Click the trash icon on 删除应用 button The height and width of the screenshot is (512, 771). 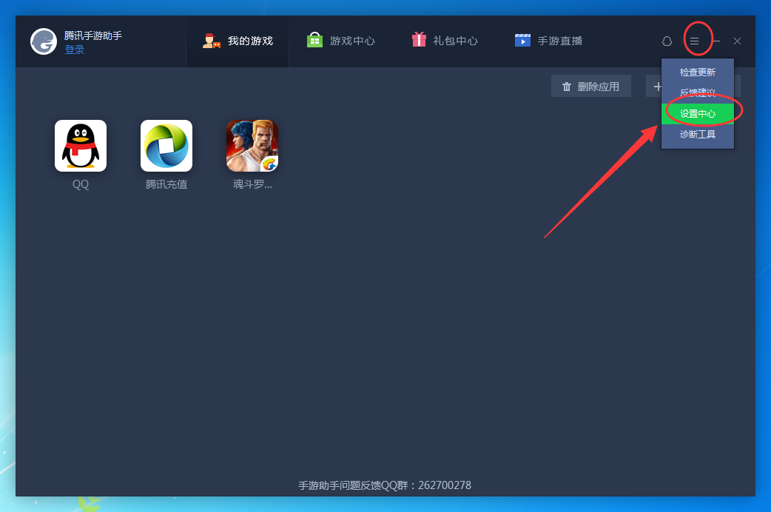coord(568,86)
